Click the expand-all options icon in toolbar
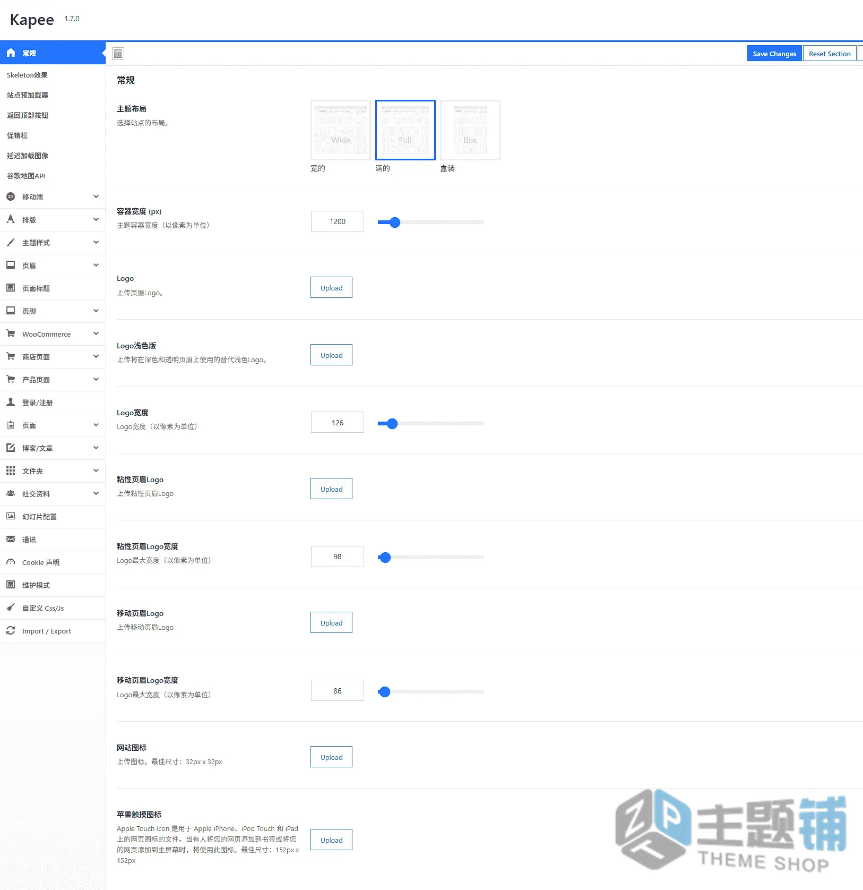 [118, 54]
